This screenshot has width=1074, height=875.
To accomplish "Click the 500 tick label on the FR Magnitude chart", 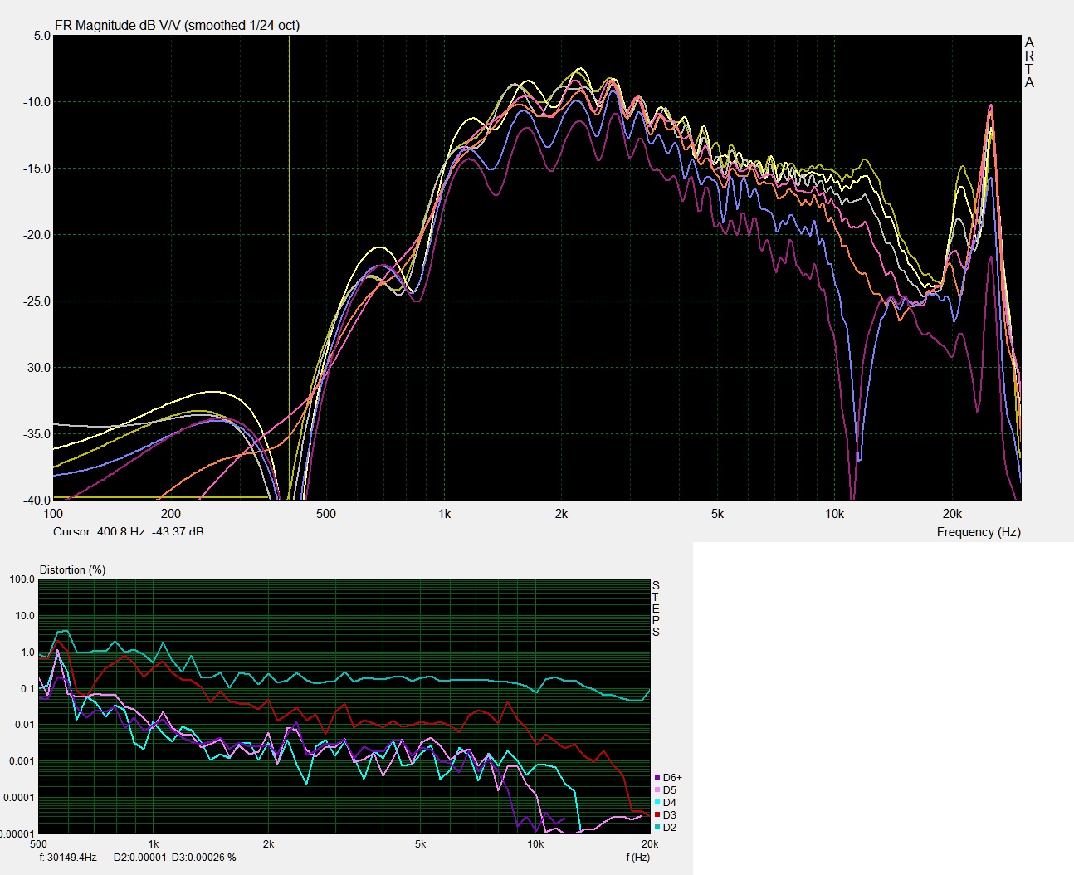I will (x=326, y=514).
